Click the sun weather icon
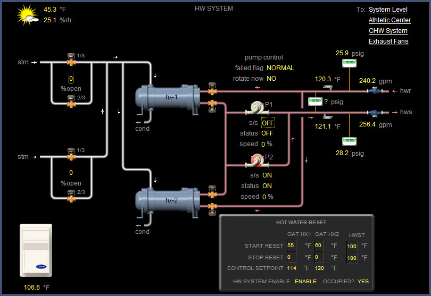431x296 pixels. [x=27, y=15]
